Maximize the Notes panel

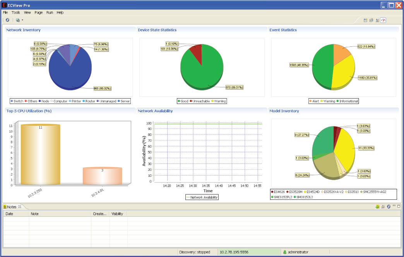point(399,206)
